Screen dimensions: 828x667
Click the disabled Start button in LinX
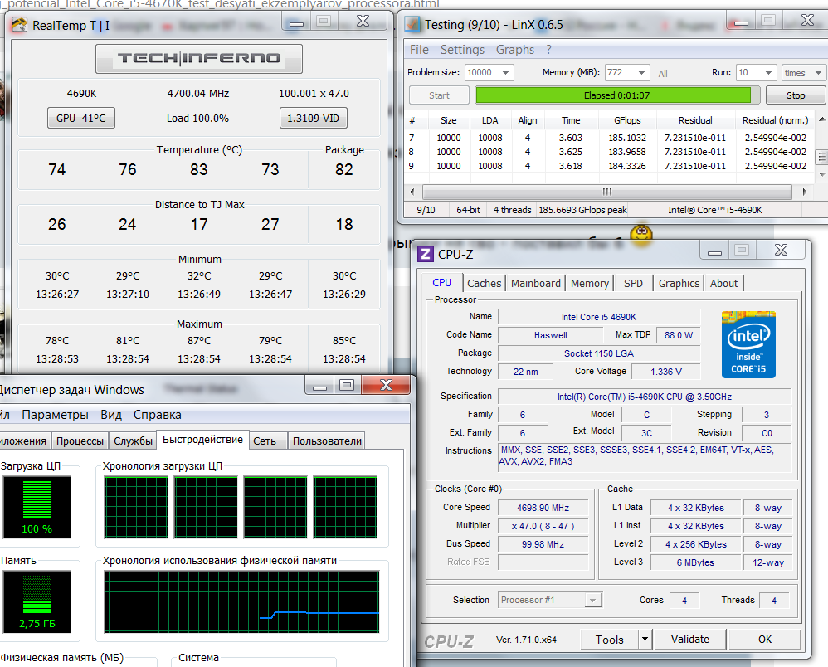[x=439, y=95]
